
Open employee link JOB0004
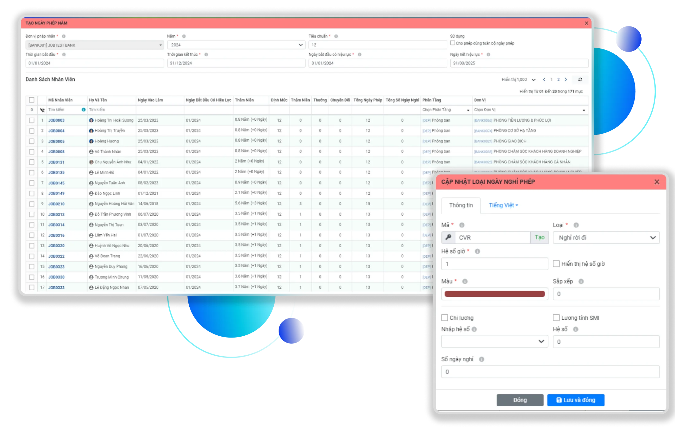56,131
